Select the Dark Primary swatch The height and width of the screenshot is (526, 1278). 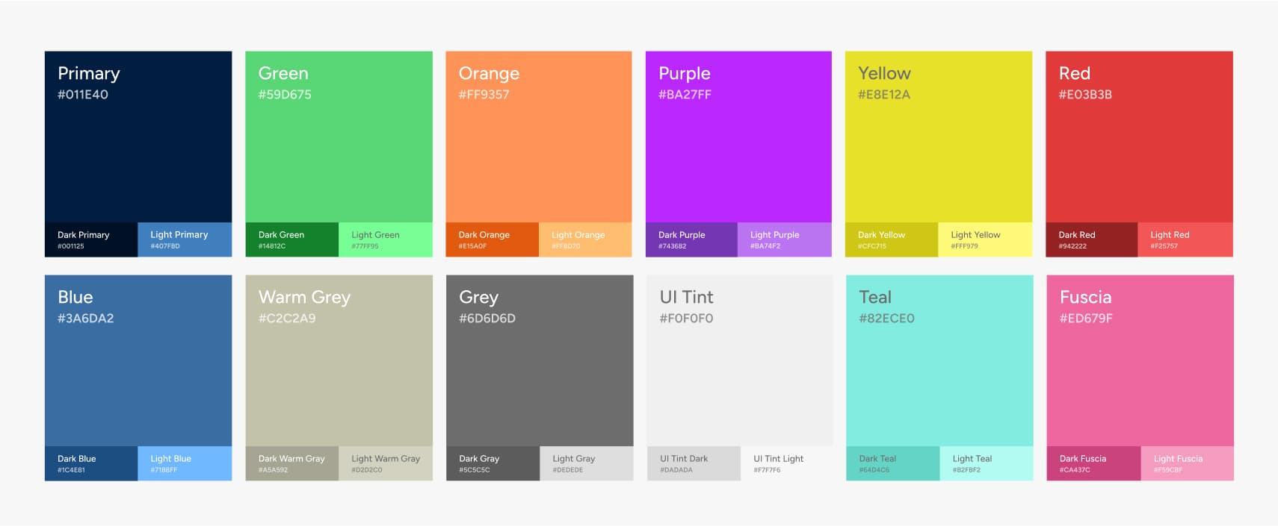pos(91,239)
